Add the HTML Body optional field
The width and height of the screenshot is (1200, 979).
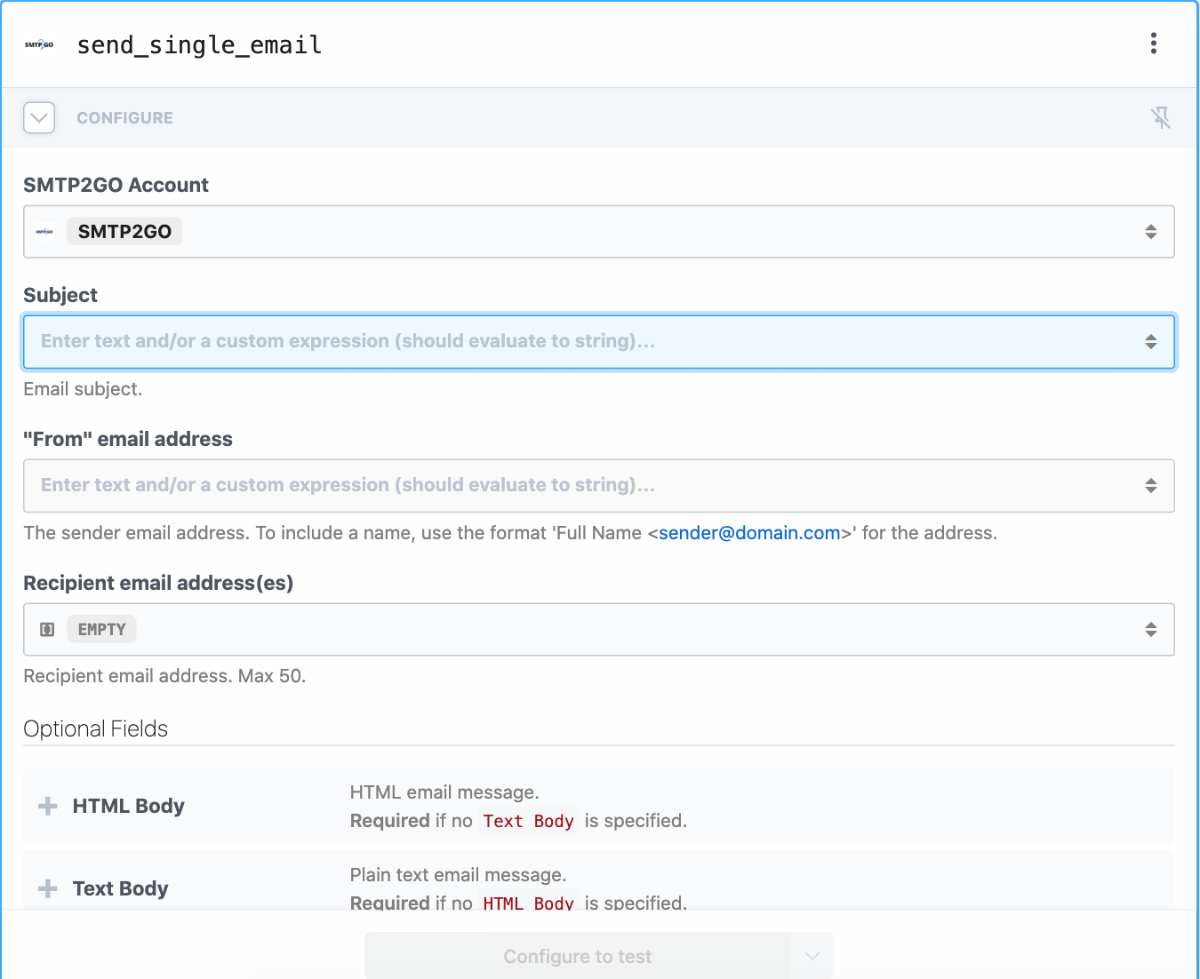pyautogui.click(x=48, y=806)
